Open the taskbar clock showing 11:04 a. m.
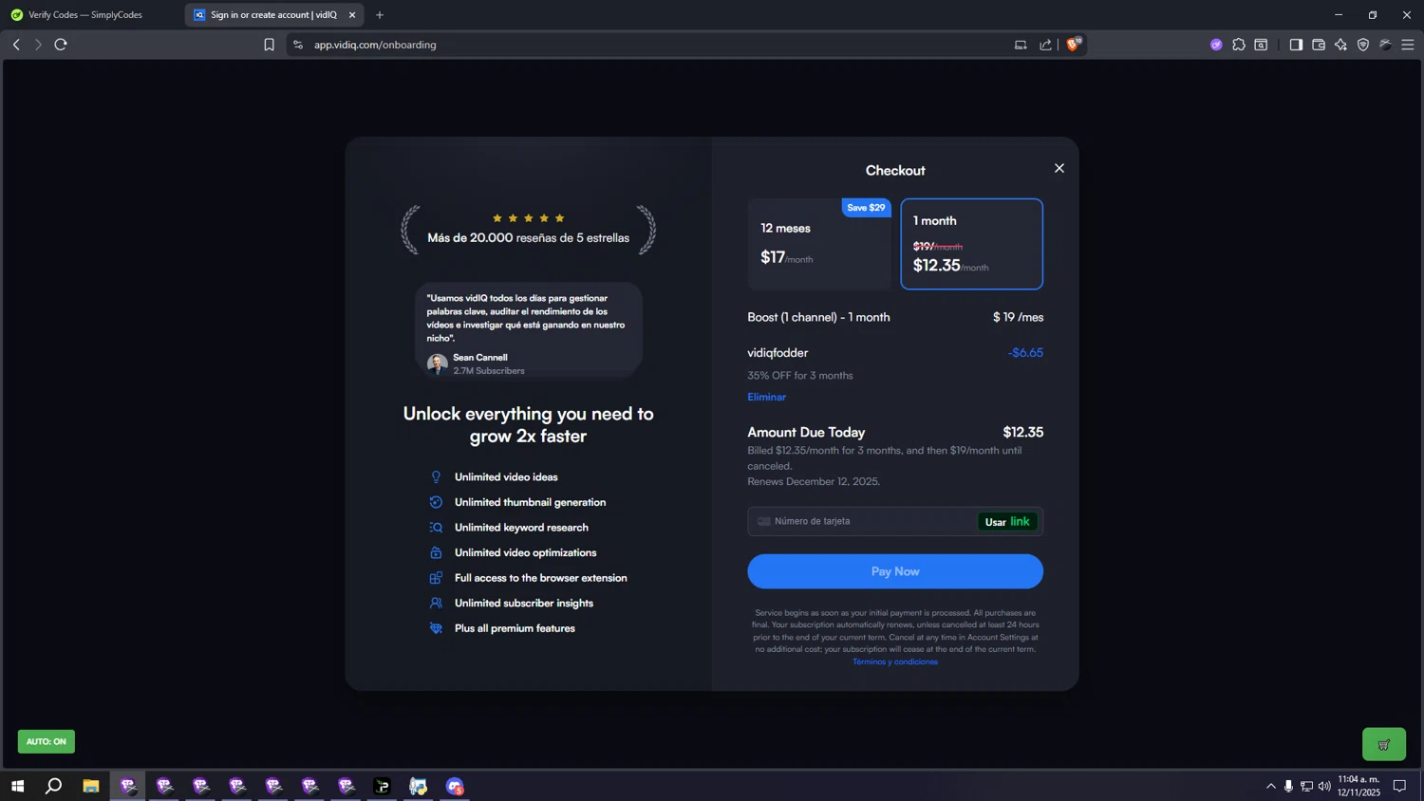The width and height of the screenshot is (1424, 801). (x=1358, y=786)
